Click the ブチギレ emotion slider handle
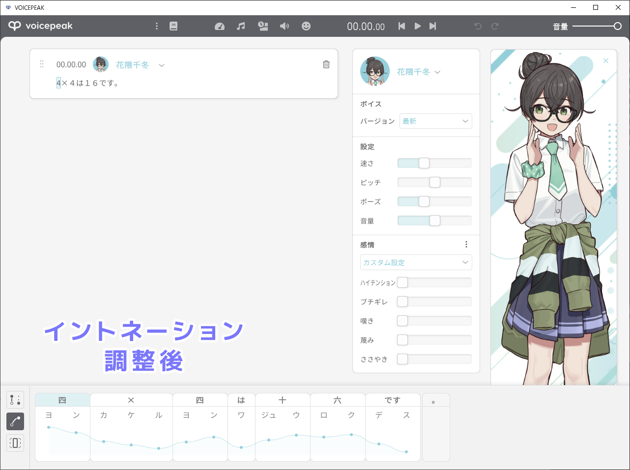The width and height of the screenshot is (630, 470). click(x=402, y=302)
